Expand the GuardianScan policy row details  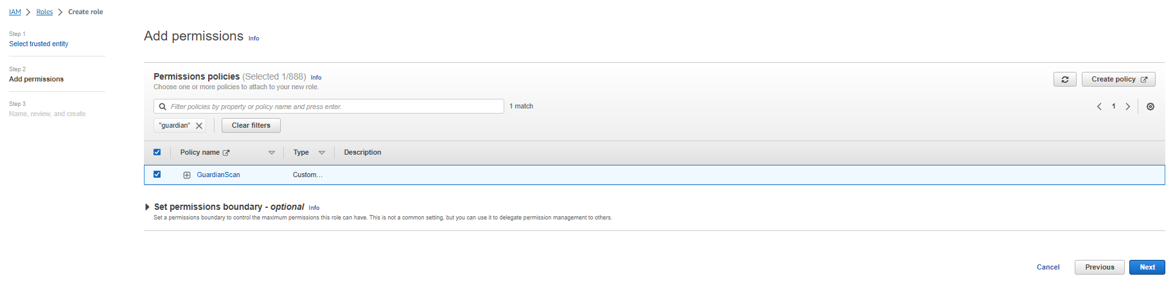(187, 175)
